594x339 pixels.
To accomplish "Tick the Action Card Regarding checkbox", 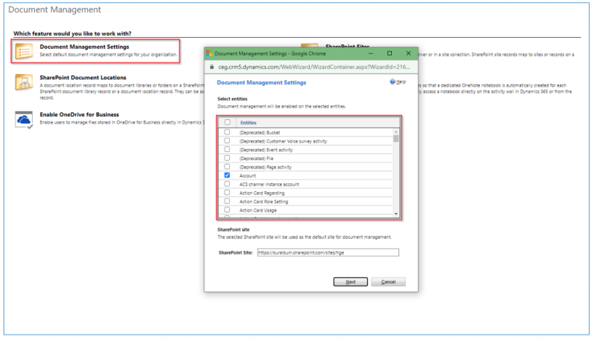I will [228, 193].
